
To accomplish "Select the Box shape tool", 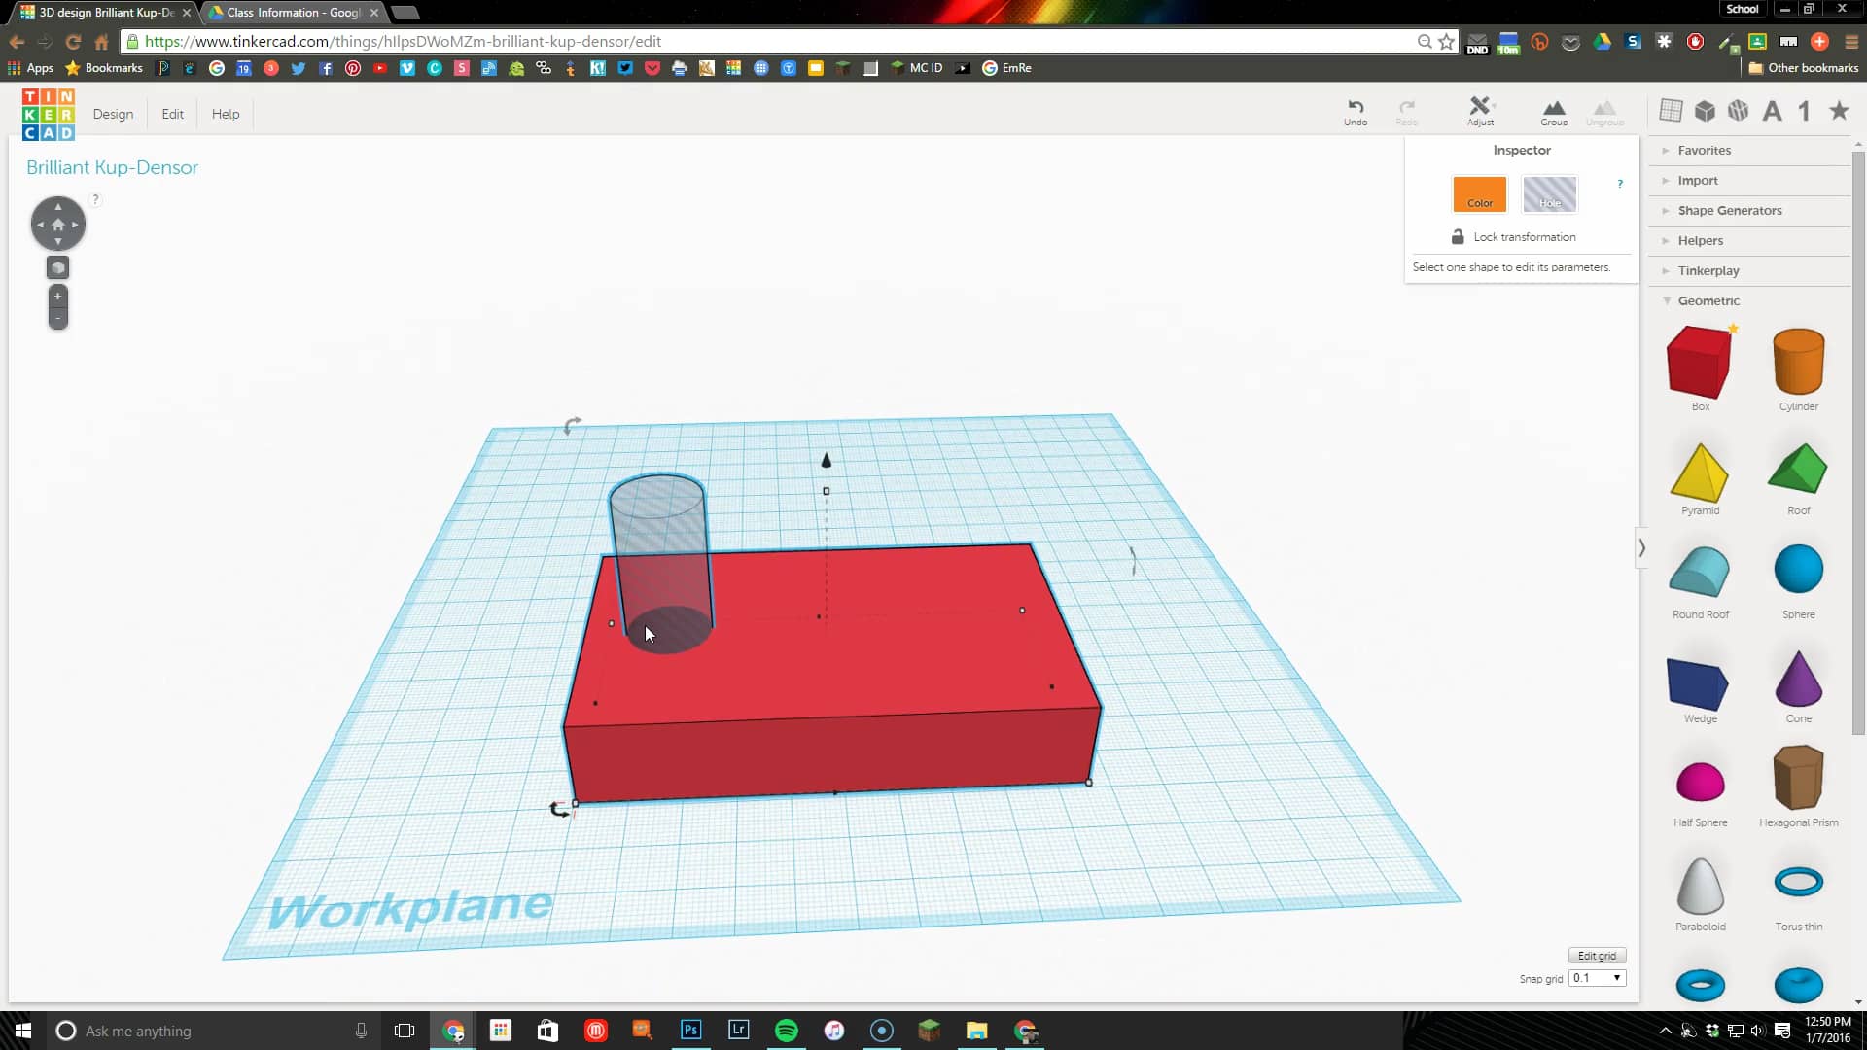I will pyautogui.click(x=1700, y=362).
